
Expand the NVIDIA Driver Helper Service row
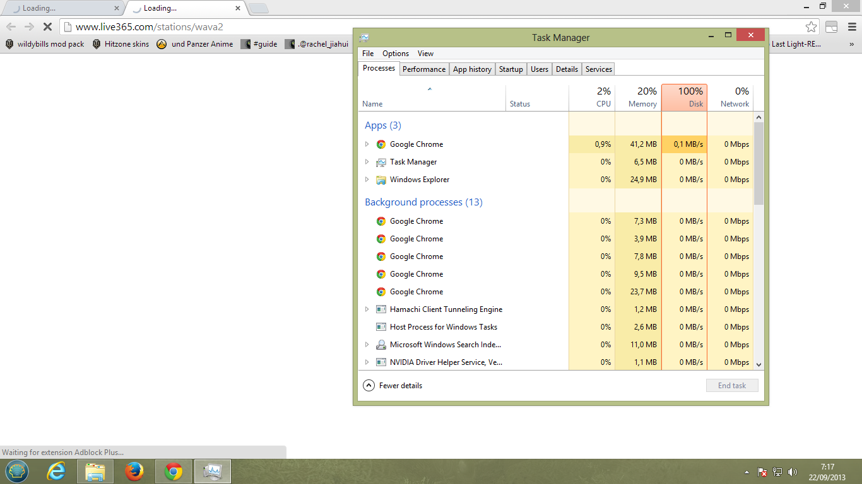coord(367,362)
